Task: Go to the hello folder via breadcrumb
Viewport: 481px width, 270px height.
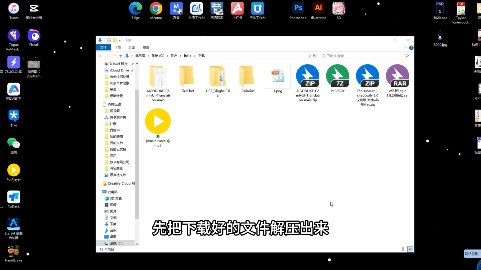Action: (x=187, y=55)
